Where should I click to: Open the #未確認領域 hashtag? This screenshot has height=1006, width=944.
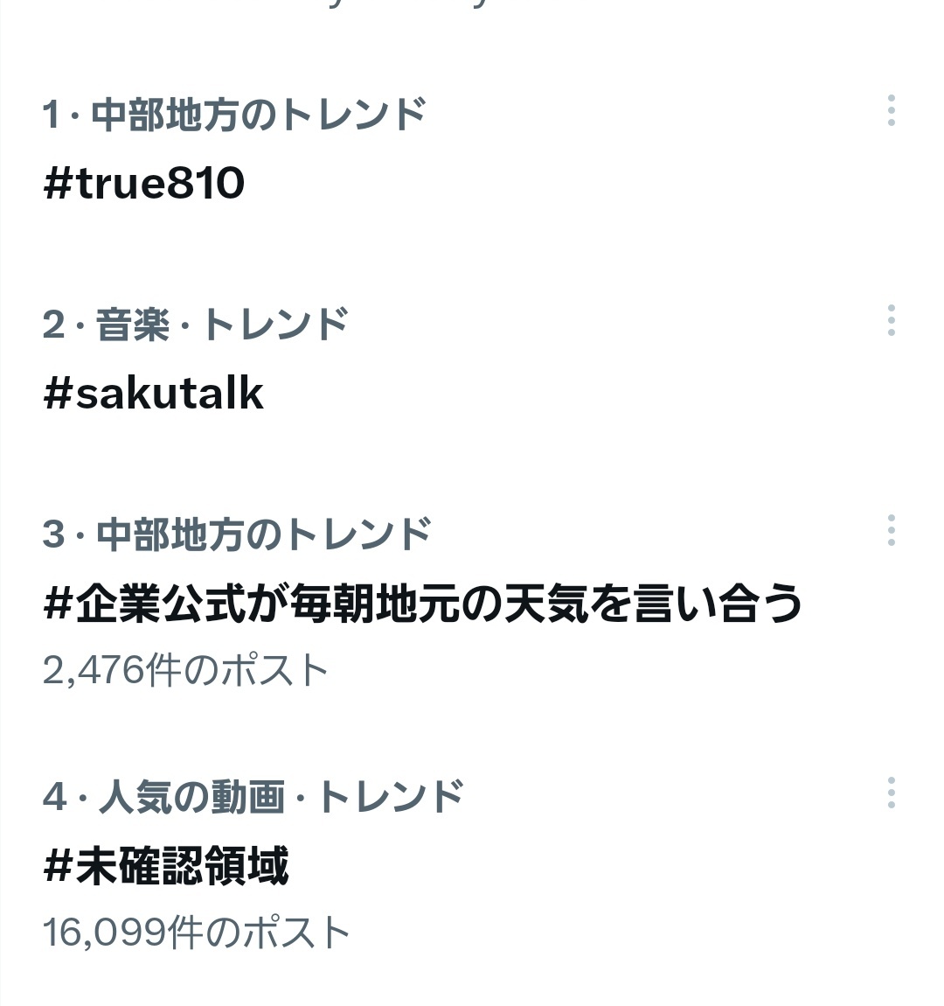(166, 865)
